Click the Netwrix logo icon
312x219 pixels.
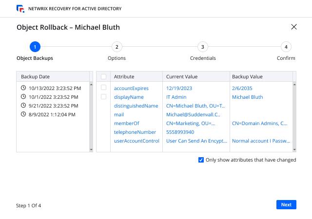click(x=20, y=9)
